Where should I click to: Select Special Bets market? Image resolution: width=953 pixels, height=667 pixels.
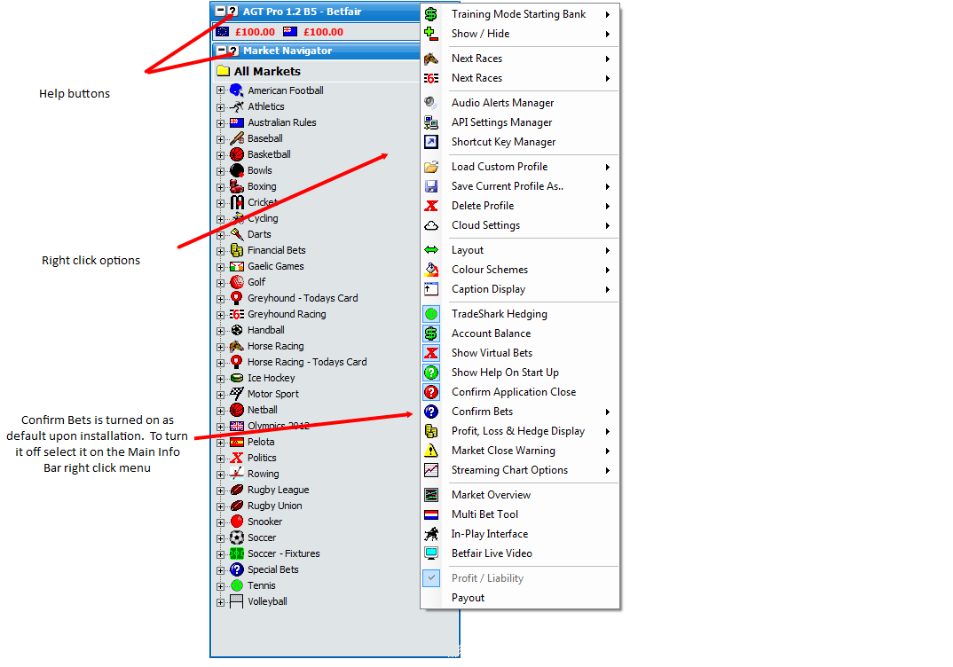pos(273,569)
